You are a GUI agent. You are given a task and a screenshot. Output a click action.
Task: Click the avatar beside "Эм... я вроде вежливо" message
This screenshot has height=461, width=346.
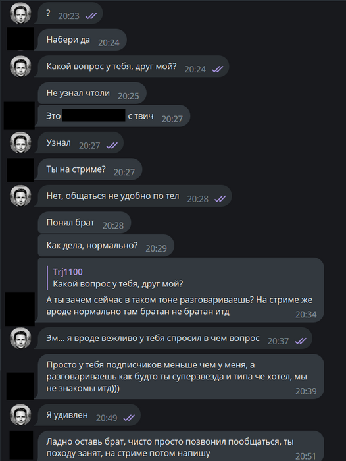tap(20, 339)
